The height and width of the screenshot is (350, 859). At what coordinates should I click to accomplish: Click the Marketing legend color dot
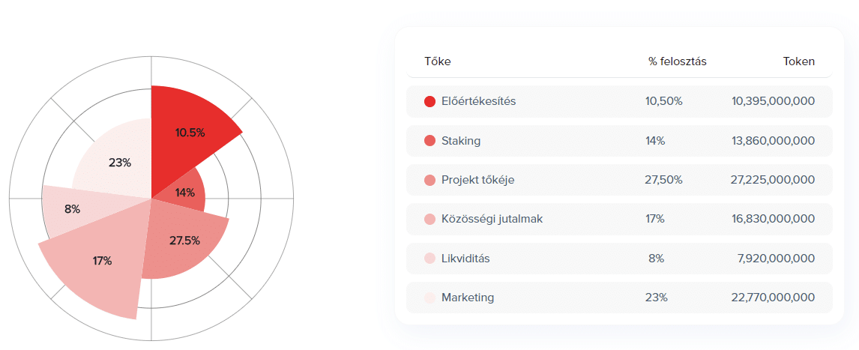429,298
